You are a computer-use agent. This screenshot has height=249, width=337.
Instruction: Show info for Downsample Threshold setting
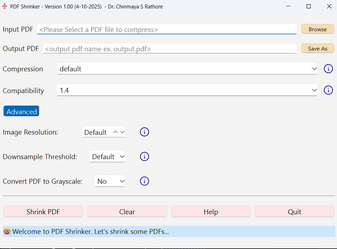(x=144, y=157)
